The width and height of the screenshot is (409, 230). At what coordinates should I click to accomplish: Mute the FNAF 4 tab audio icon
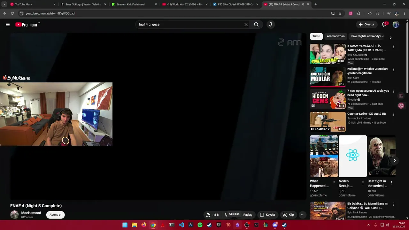[303, 4]
